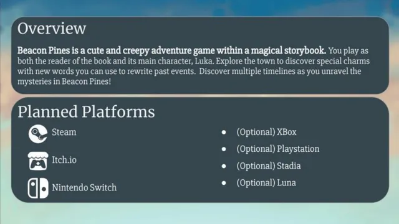Select the "Nintendo Switch" platform label
Screen dimensions: 399x224
coord(84,187)
